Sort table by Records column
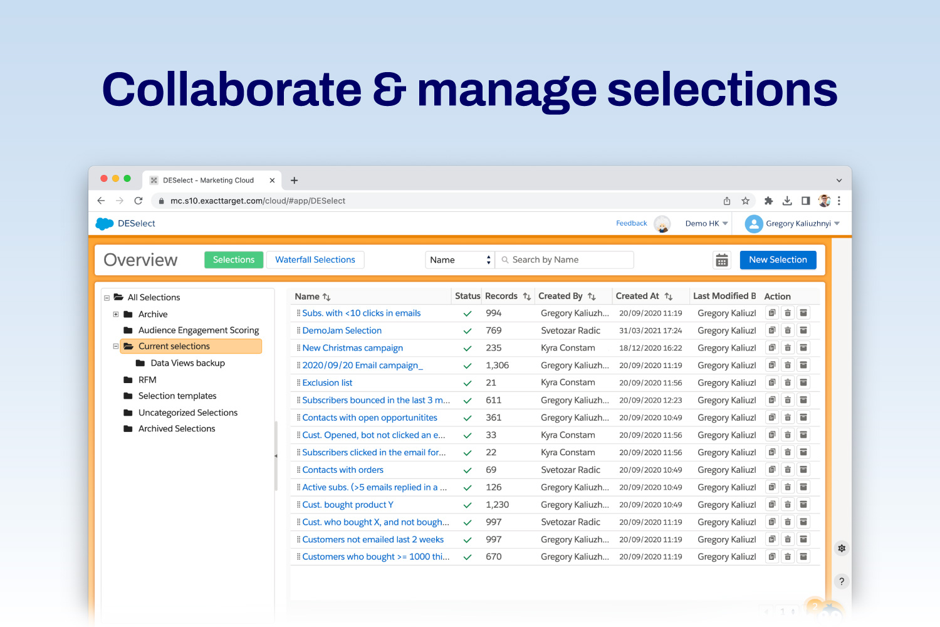This screenshot has height=627, width=940. click(526, 297)
